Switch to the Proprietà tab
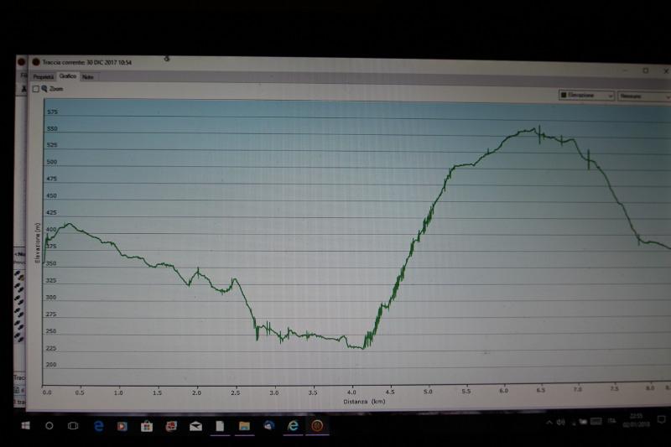Screen dimensions: 671x447 pos(43,76)
